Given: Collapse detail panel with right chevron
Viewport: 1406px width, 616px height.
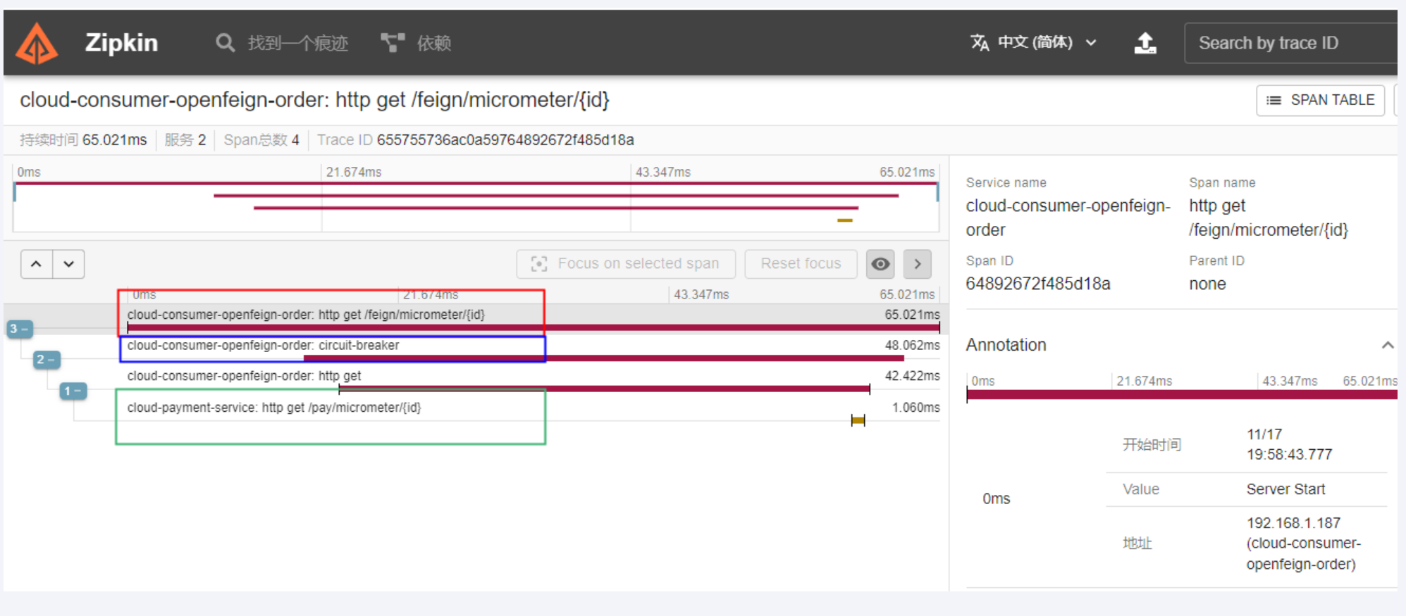Looking at the screenshot, I should point(918,264).
